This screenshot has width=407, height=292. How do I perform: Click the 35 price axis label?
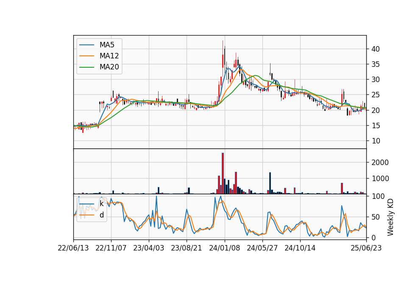[x=375, y=64]
